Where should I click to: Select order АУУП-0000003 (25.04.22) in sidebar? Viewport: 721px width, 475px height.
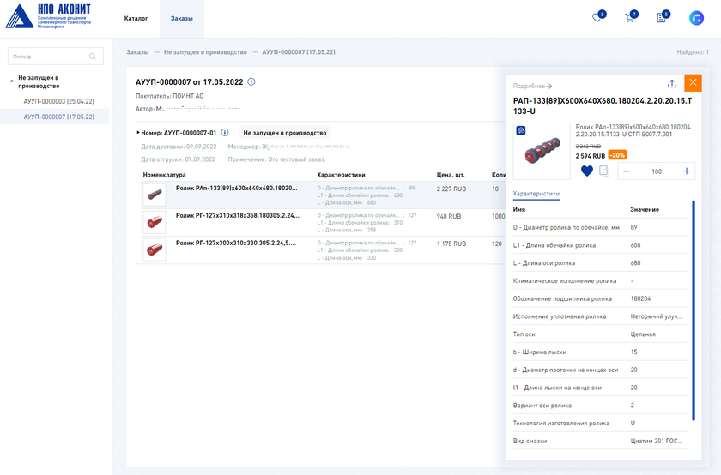click(58, 101)
